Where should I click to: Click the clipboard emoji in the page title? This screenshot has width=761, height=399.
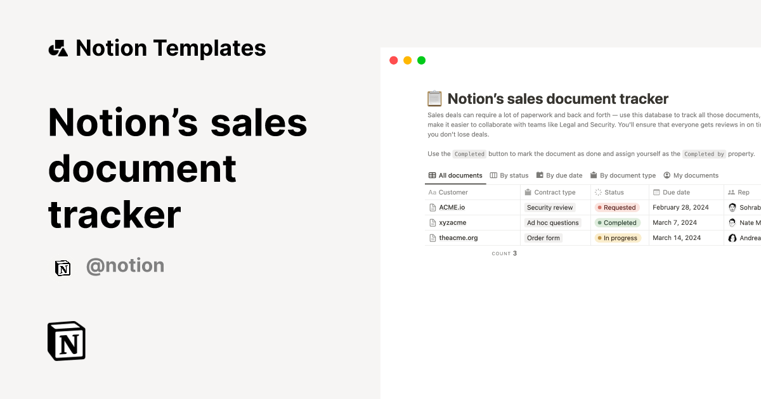(x=434, y=99)
